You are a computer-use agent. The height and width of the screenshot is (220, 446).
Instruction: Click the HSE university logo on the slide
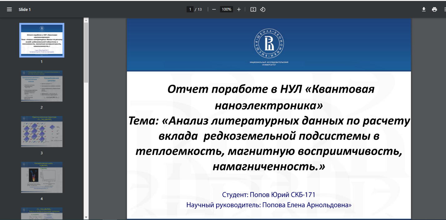(x=269, y=43)
